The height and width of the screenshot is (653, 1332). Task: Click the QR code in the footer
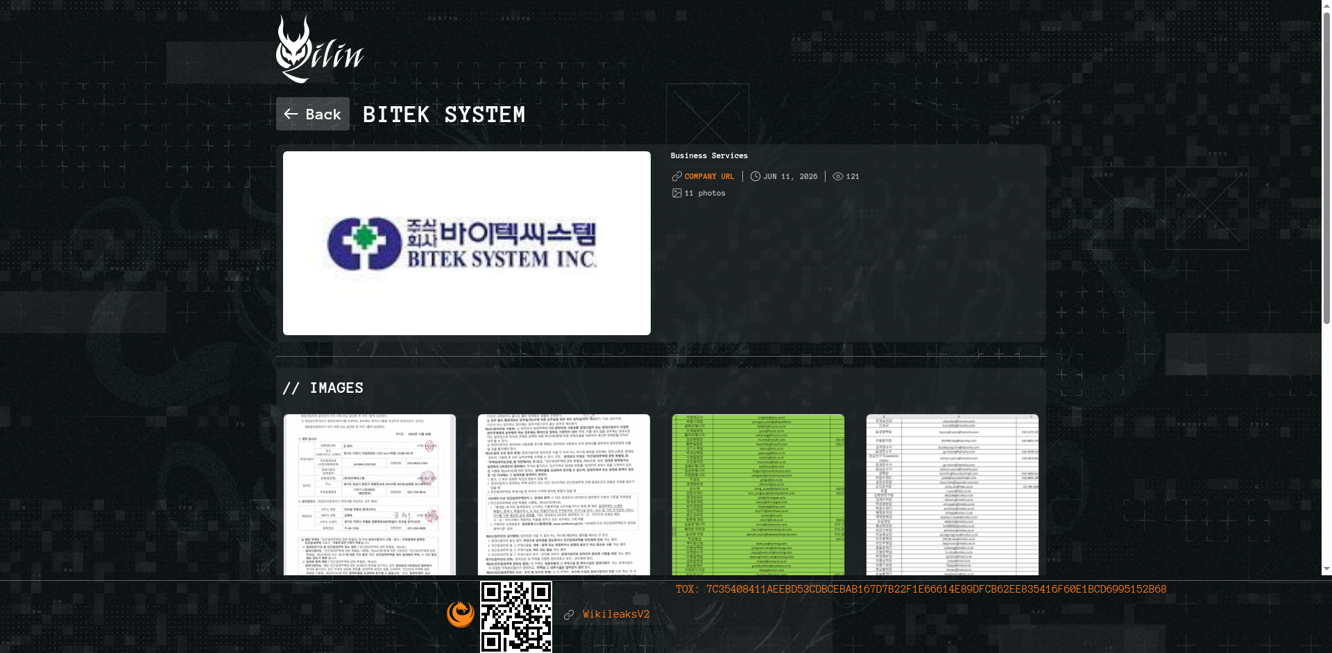(516, 617)
